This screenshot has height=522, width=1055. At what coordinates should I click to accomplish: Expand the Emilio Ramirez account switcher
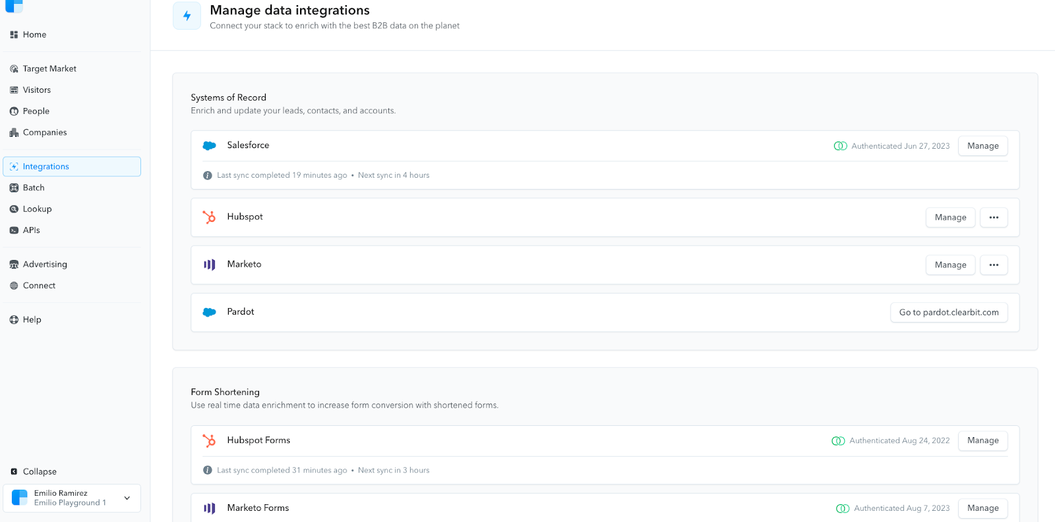click(127, 498)
